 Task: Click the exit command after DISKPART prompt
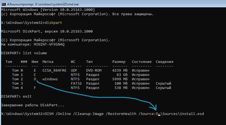[x=27, y=96]
